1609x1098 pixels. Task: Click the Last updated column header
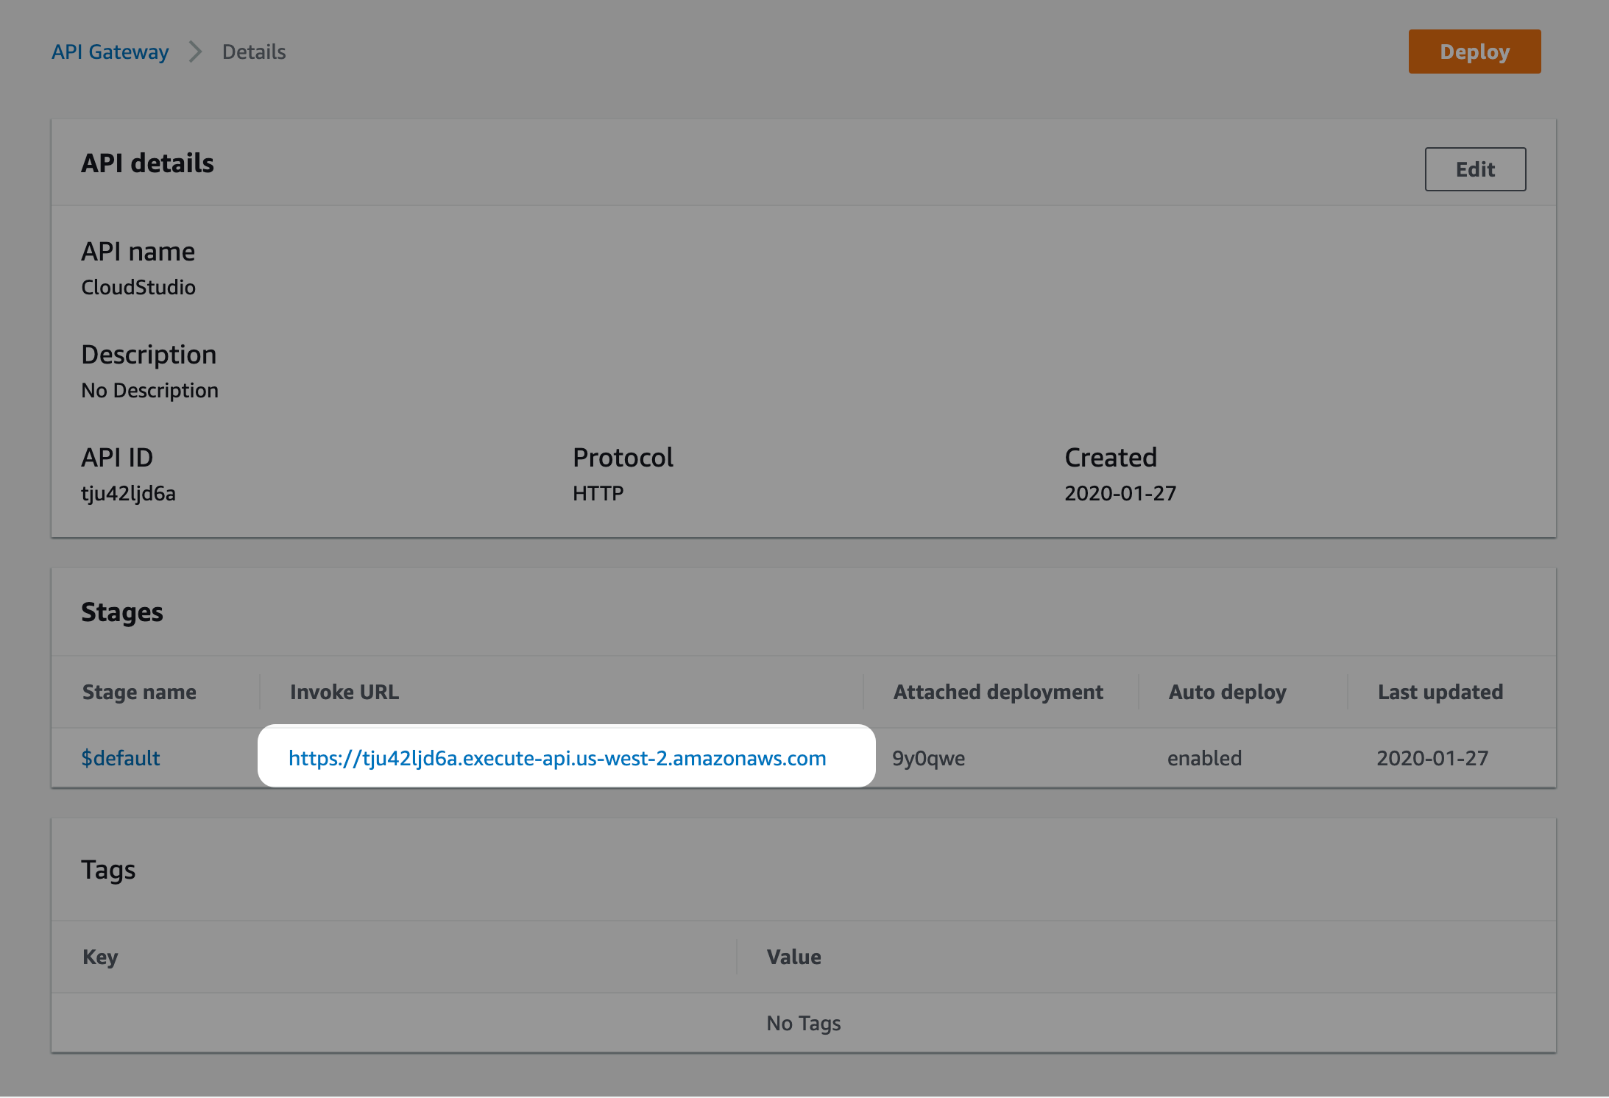1440,692
